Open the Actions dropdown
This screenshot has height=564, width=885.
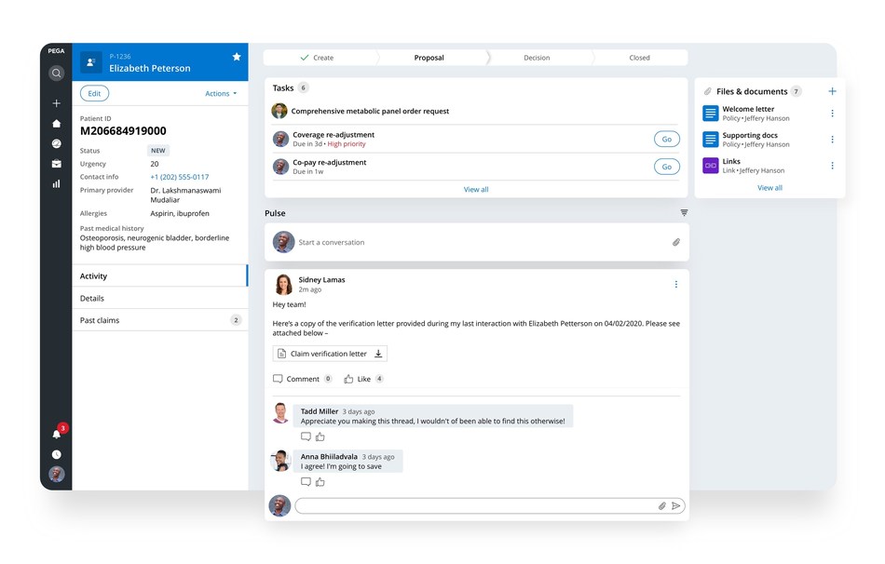coord(221,93)
